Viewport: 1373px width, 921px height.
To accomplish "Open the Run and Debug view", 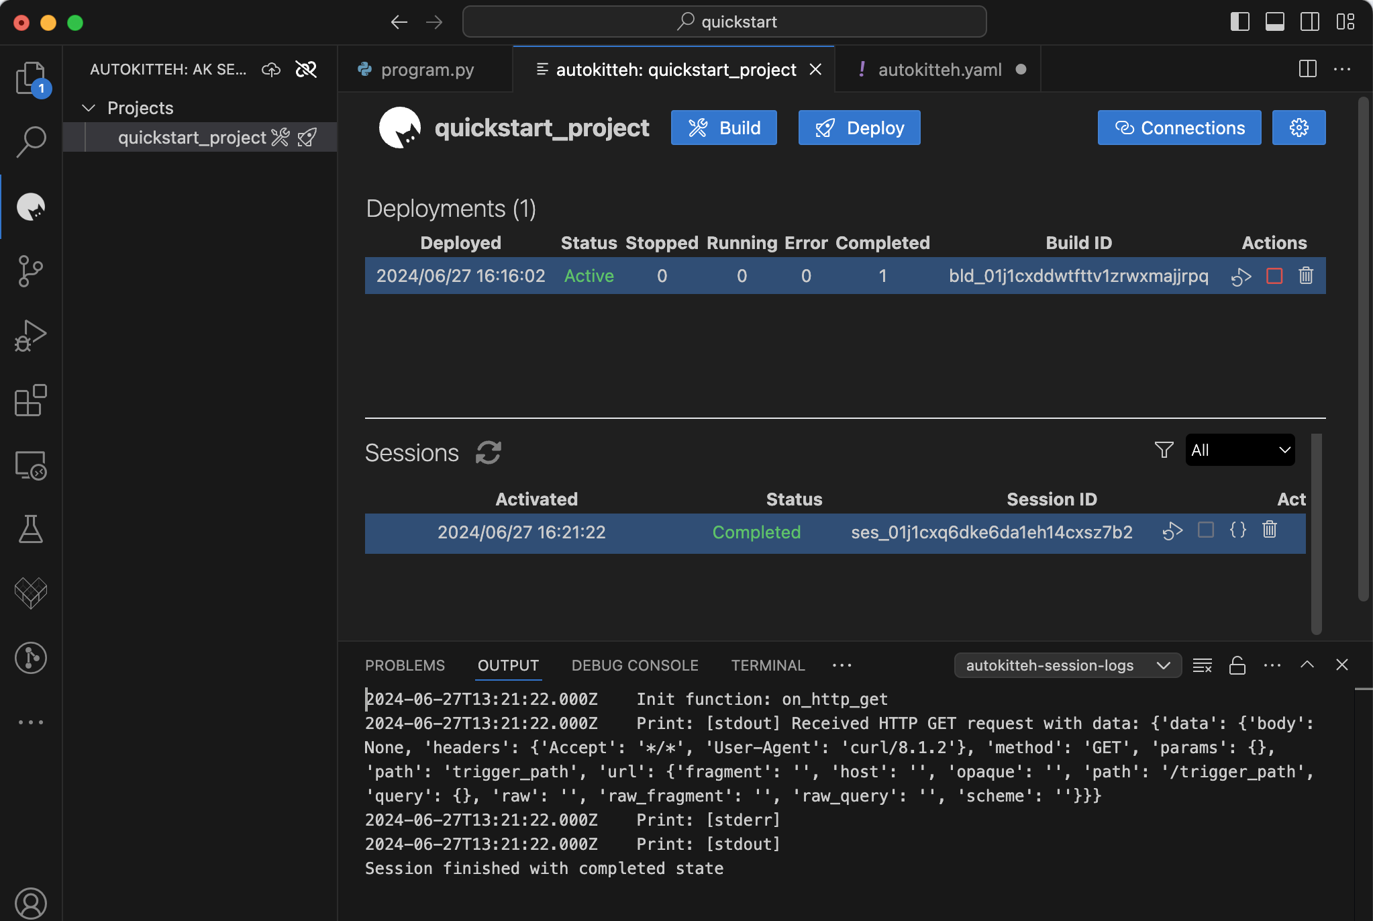I will (x=31, y=336).
